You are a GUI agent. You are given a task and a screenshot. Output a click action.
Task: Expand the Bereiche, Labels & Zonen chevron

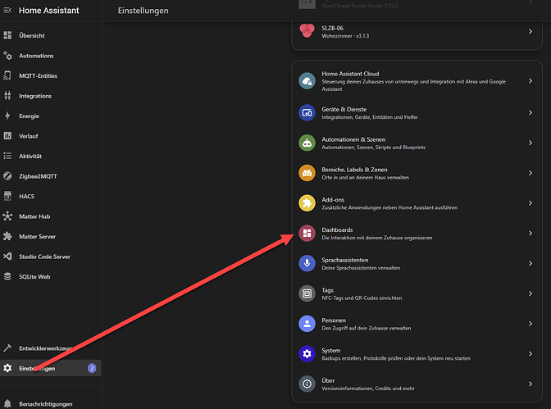pos(531,173)
